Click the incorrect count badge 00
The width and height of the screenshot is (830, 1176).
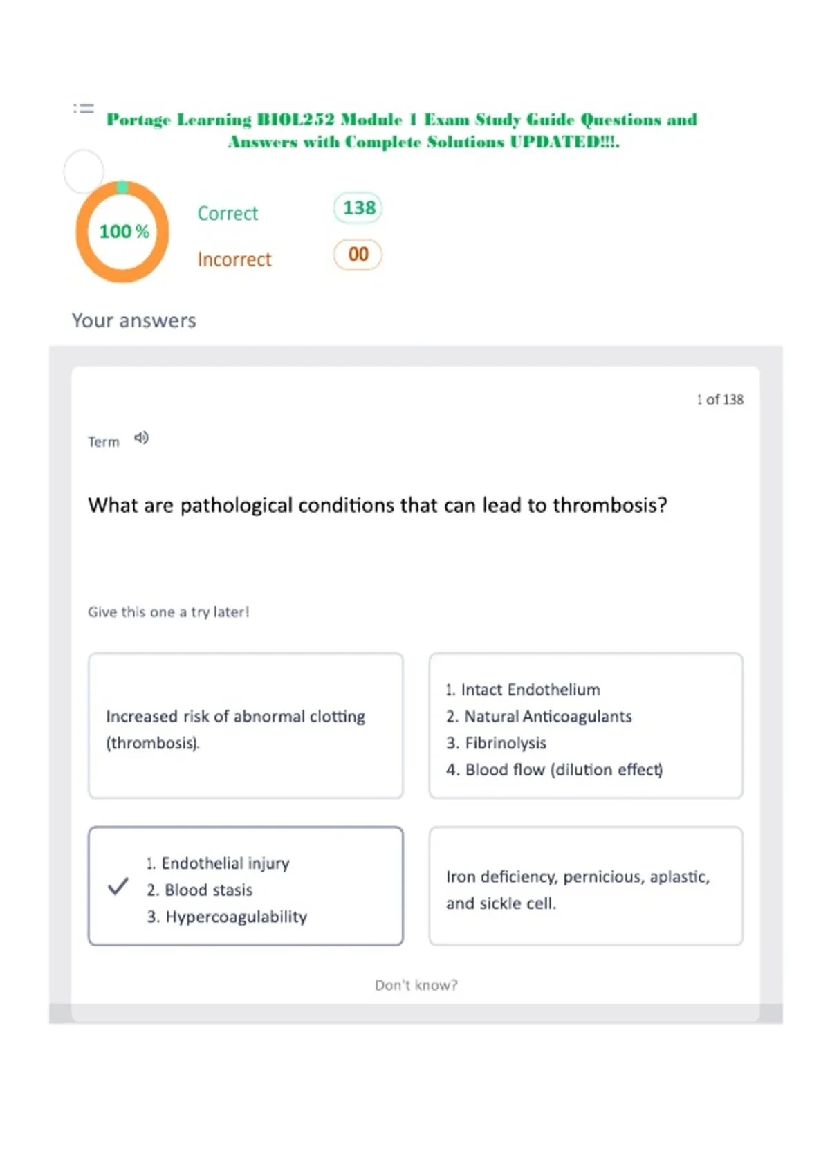coord(358,255)
